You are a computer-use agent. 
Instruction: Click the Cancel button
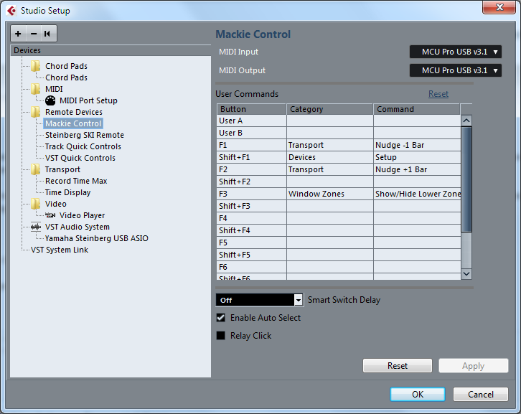(x=481, y=395)
